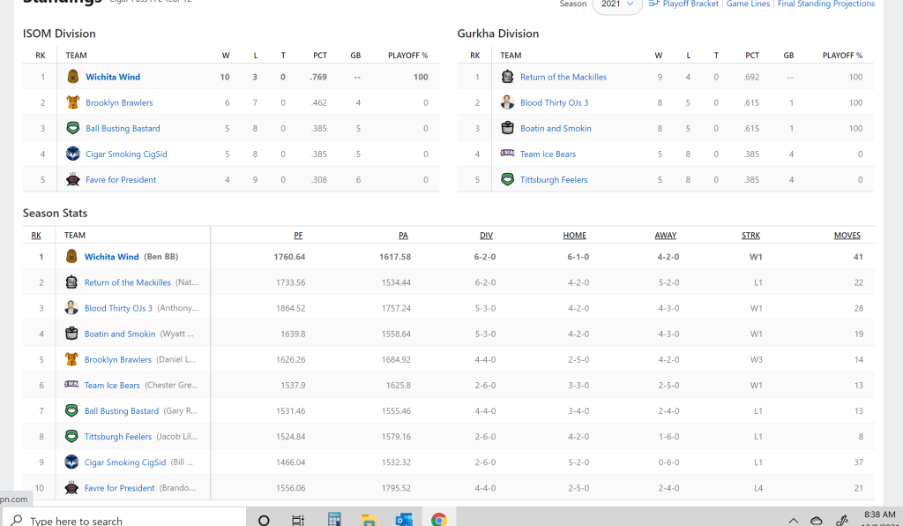This screenshot has height=526, width=903.
Task: Click Wichita Wind logo in ISOM Division
Action: coord(72,77)
